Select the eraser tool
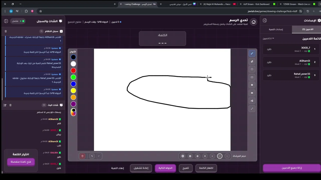Image resolution: width=321 pixels, height=180 pixels. click(x=252, y=61)
